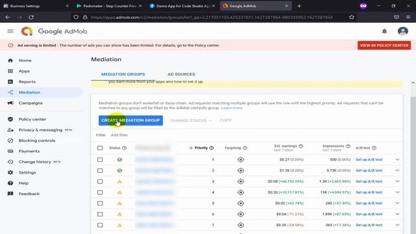Expand the priority 1 row chevron
416x234 pixels.
pos(397,160)
